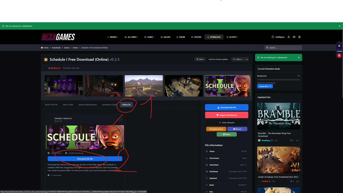Open Sands of Salzaar Free Download link

click(x=278, y=177)
